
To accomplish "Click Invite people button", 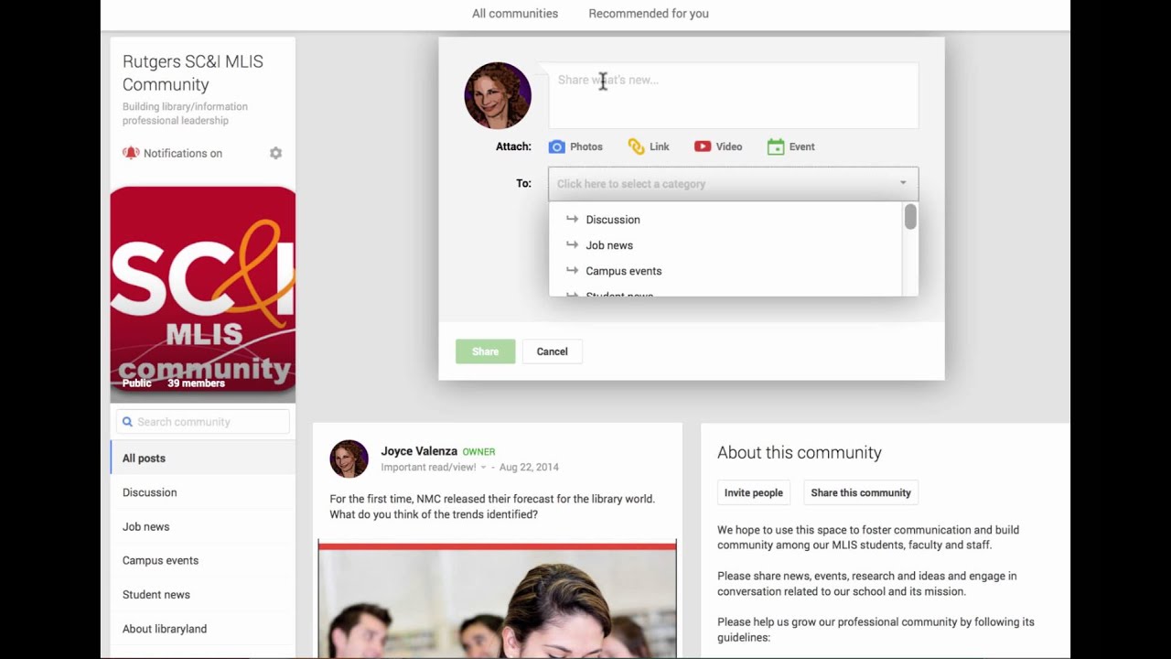I will pyautogui.click(x=754, y=492).
